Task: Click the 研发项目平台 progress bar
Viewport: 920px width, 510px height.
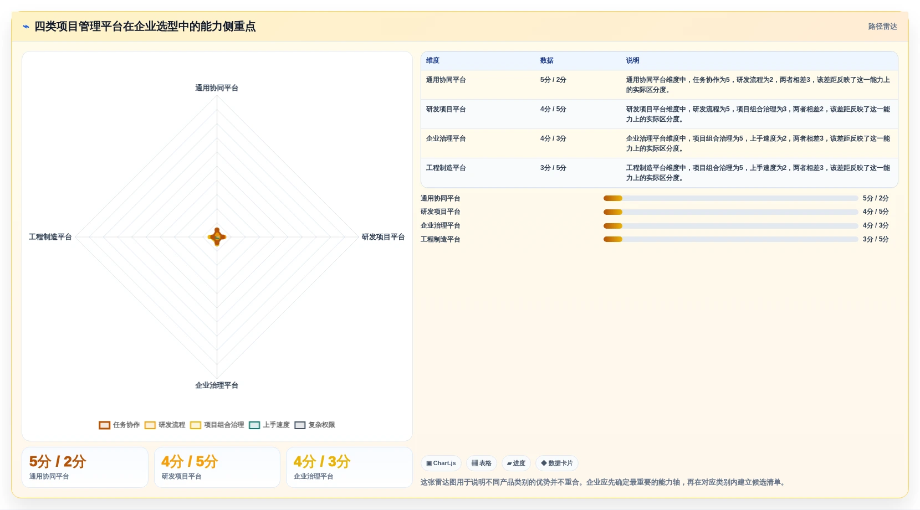Action: point(730,212)
